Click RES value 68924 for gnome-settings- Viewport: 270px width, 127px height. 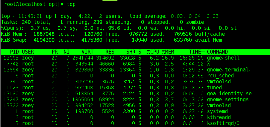point(106,100)
